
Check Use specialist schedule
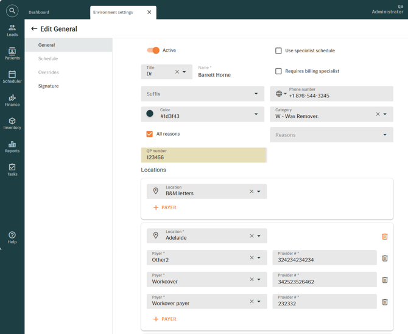pos(278,50)
